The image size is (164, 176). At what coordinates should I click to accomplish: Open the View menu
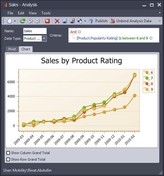click(x=33, y=13)
